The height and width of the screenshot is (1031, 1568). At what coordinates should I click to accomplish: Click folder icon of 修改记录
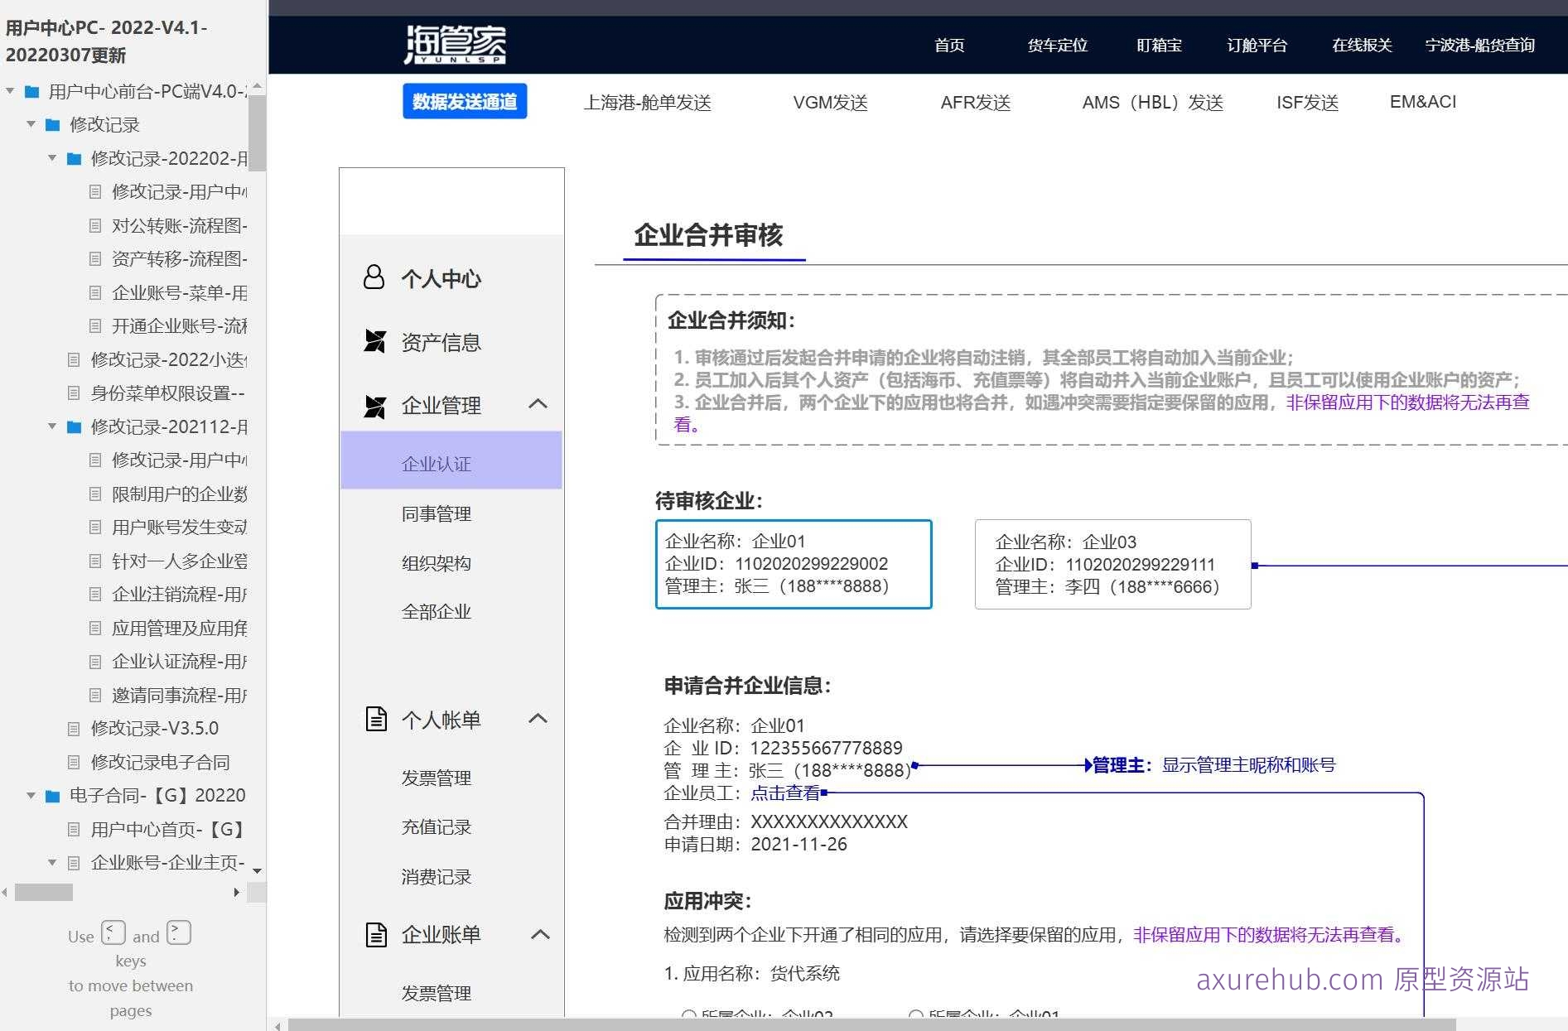53,125
